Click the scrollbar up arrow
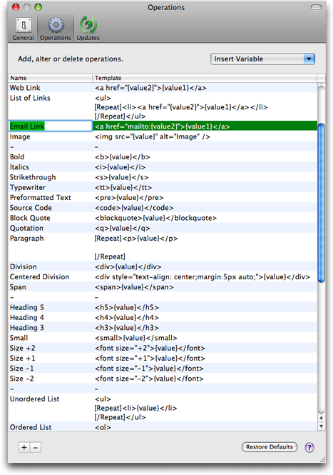Screen dimensions: 333x475 [321, 418]
